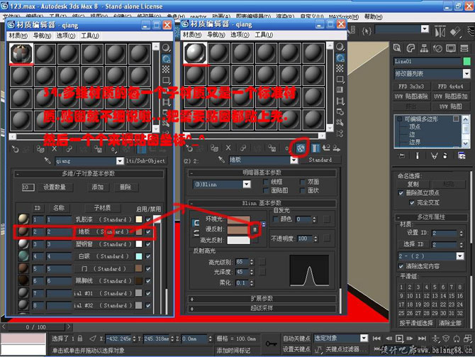Viewport: 475px width, 357px height.
Task: Open 工具(U) menu in 地板 material editor
Action: (264, 35)
